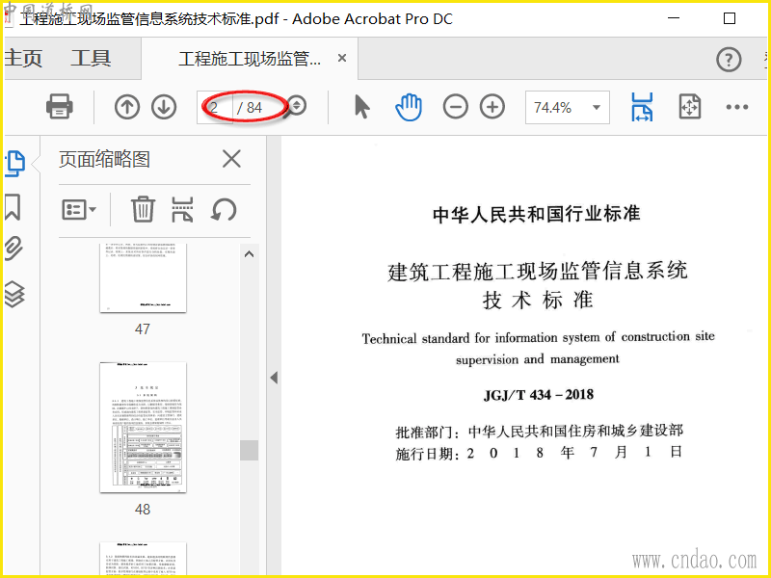Open the Page Thumbnails sidebar icon
Image resolution: width=771 pixels, height=578 pixels.
[14, 163]
